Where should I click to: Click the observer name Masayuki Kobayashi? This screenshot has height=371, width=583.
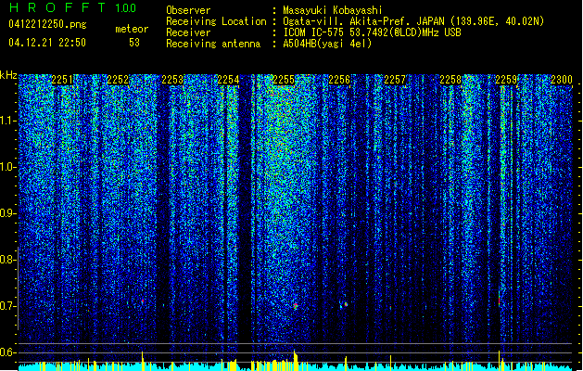(x=333, y=10)
